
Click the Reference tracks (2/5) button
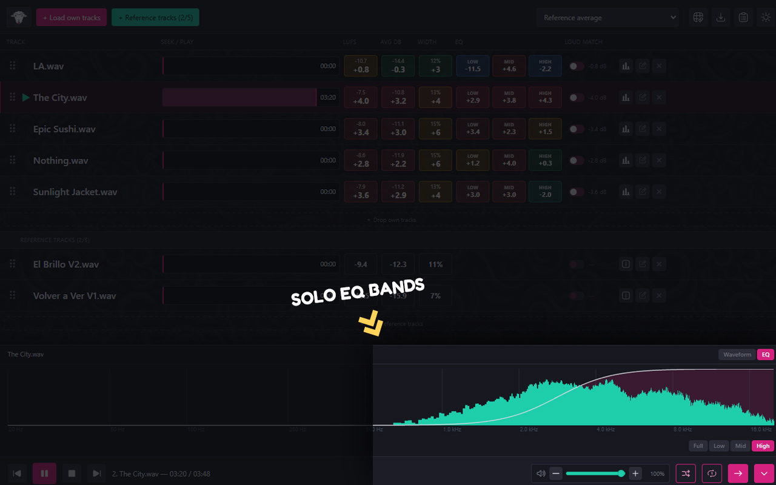pos(155,18)
